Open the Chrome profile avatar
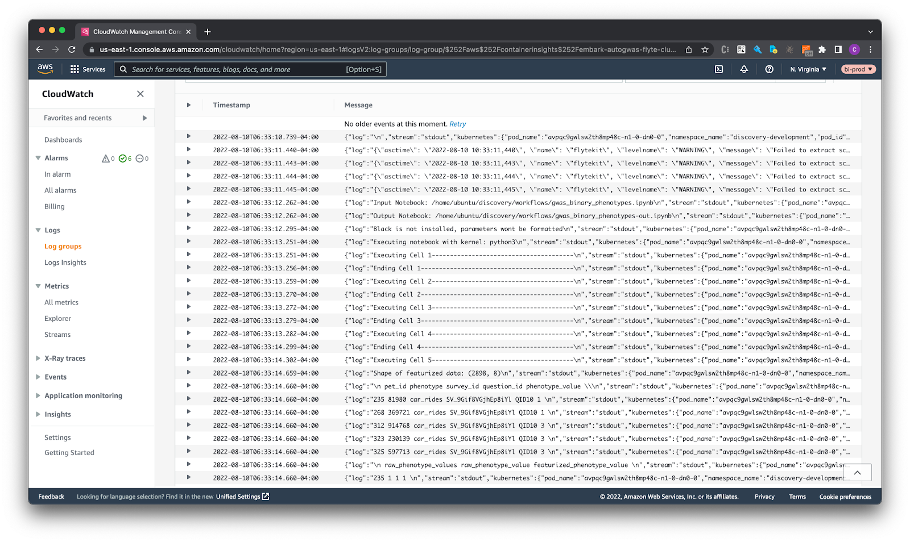The height and width of the screenshot is (542, 910). [854, 49]
